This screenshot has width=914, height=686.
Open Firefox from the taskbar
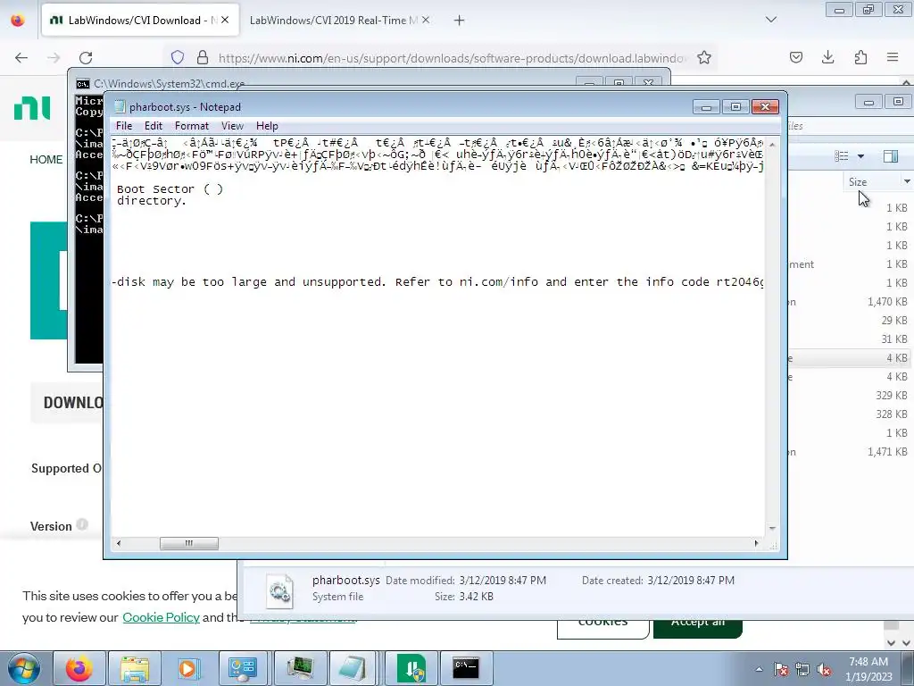coord(79,668)
